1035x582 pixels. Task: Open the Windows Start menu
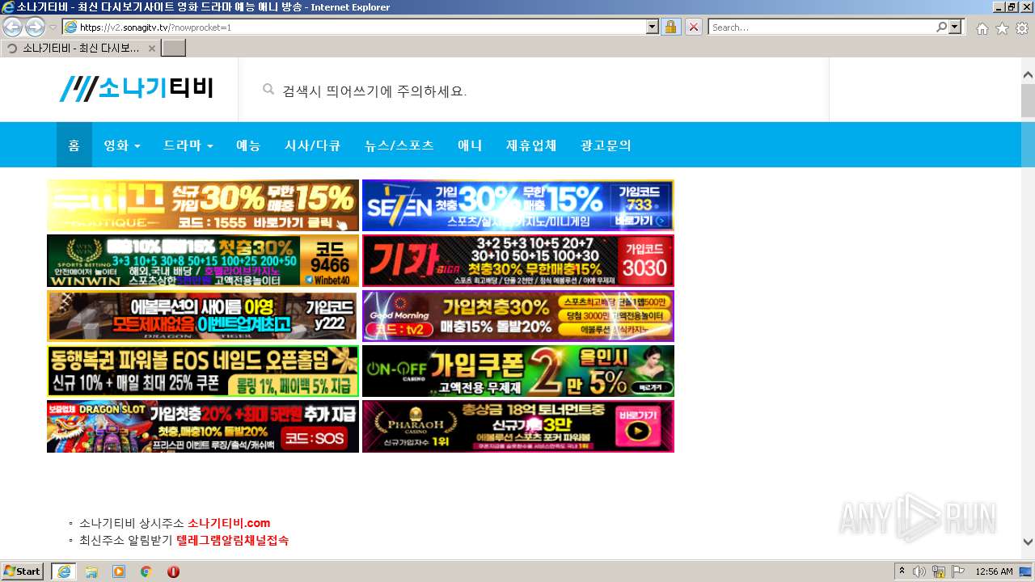click(x=23, y=571)
